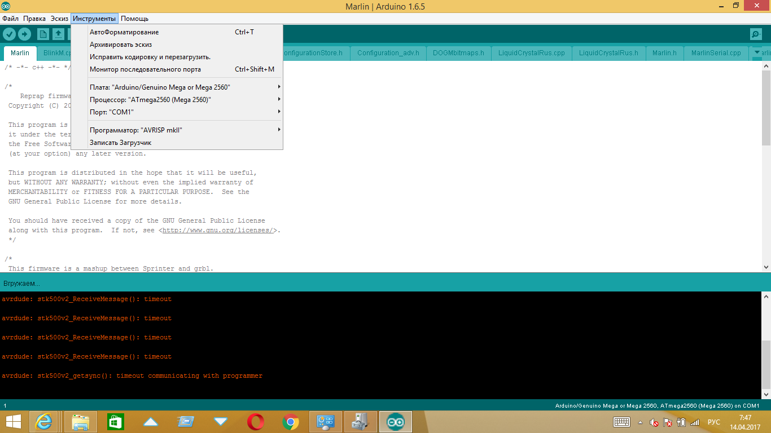This screenshot has height=433, width=771.
Task: Click the muted volume tray icon
Action: [654, 422]
